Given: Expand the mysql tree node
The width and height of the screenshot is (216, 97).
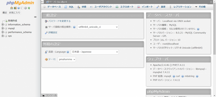Looking at the screenshot, I should pos(2,29).
